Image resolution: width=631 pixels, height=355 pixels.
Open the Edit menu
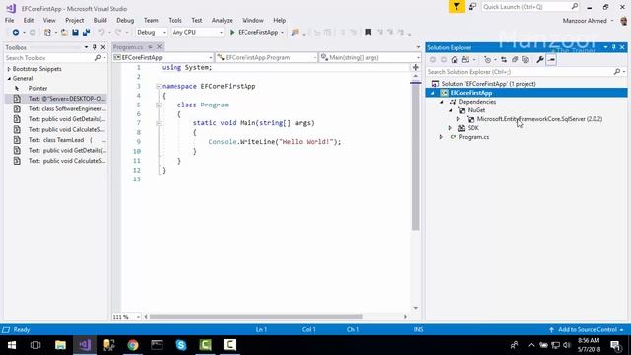point(29,20)
